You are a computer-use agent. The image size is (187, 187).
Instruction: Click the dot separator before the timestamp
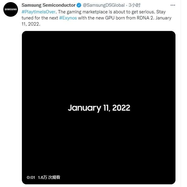coord(127,5)
